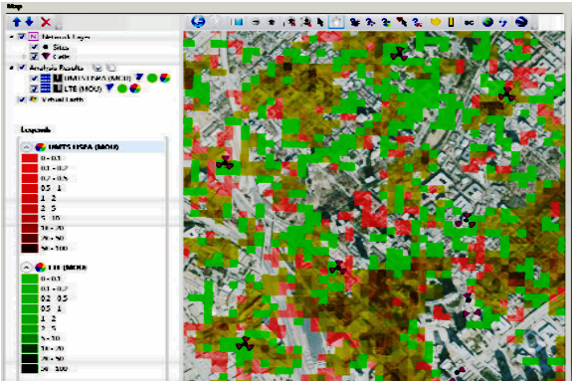Open color wheel for UMTS HSPA layer
This screenshot has height=383, width=573.
click(x=165, y=78)
